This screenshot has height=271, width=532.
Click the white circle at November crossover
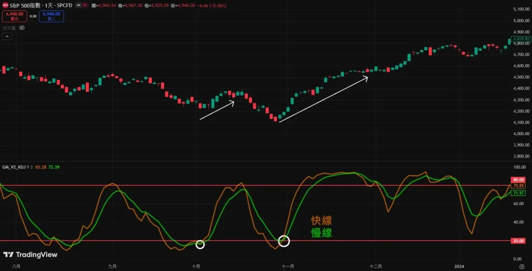click(284, 240)
